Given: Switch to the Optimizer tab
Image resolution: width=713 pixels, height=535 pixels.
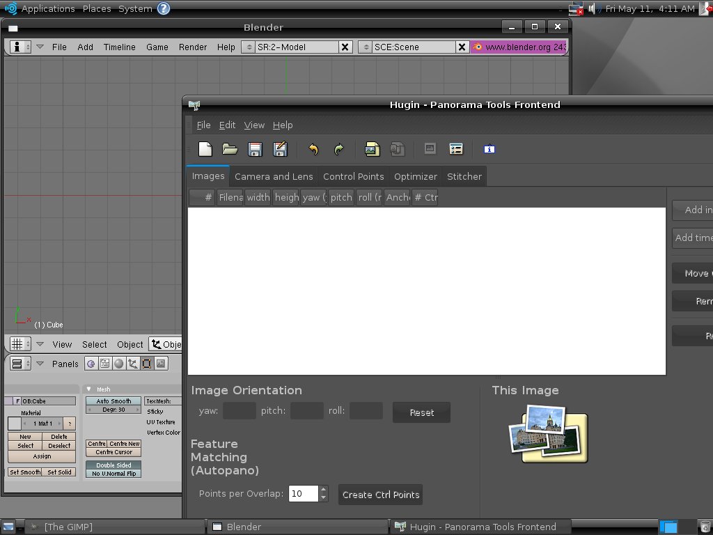Looking at the screenshot, I should click(x=415, y=176).
